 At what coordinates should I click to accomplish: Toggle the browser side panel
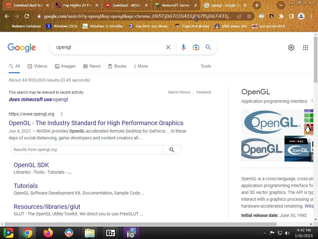(291, 16)
